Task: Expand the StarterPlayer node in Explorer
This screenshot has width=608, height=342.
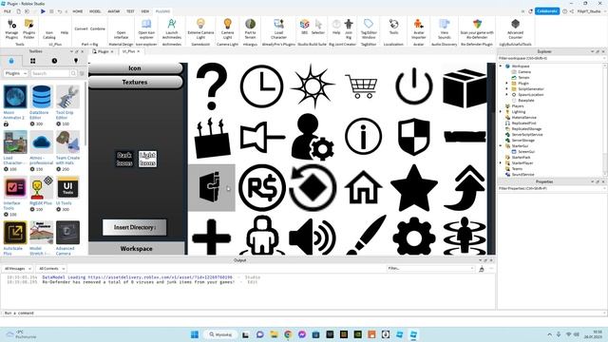Action: click(501, 162)
